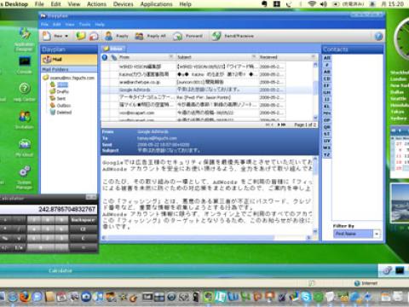Go to the next page of messages
Screen dimensions: 409x307
click(x=279, y=125)
